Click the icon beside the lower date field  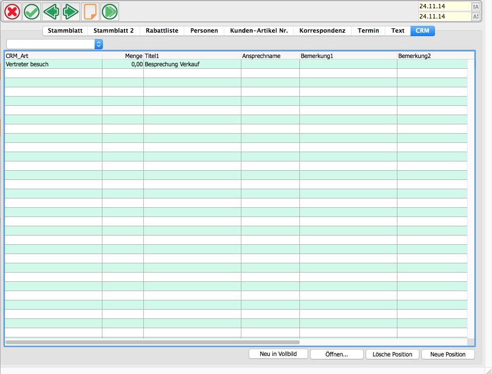pos(476,17)
